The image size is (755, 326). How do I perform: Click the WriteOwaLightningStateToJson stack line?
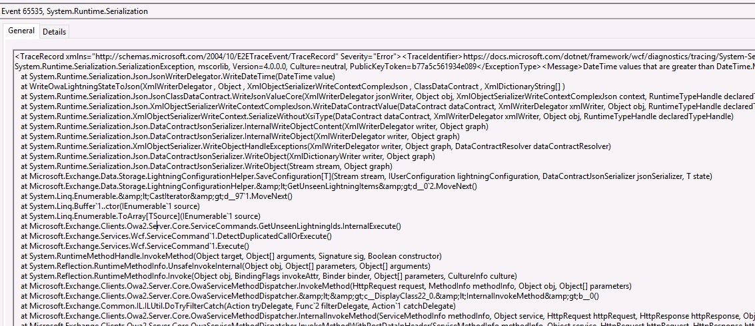(x=293, y=86)
